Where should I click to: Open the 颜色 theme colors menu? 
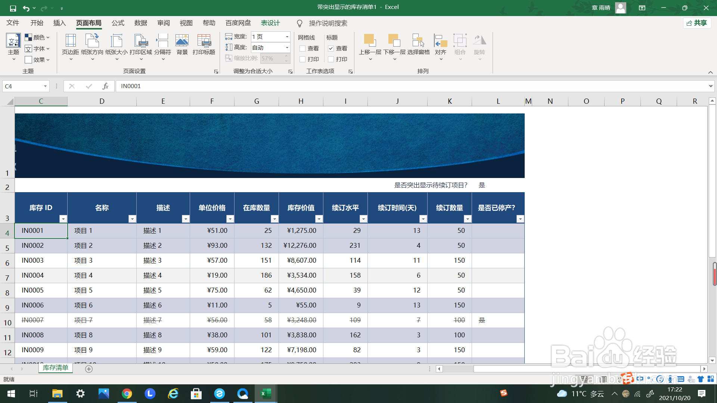[x=37, y=37]
